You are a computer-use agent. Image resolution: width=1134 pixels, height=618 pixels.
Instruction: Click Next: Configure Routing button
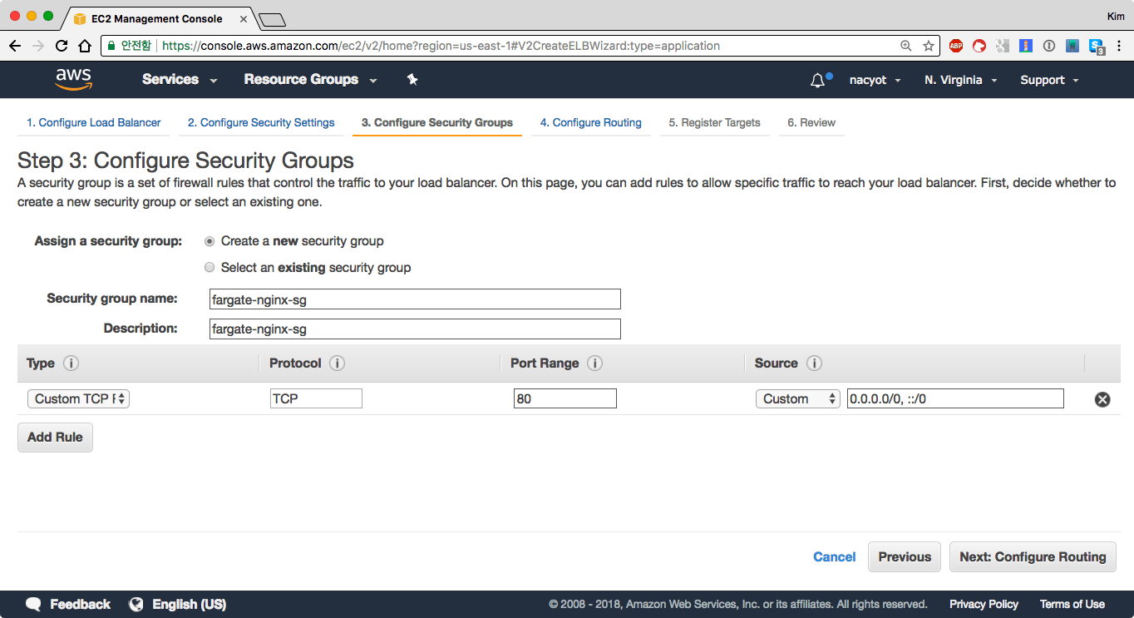[x=1032, y=557]
